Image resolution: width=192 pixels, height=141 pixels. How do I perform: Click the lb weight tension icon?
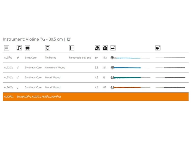[x=105, y=48]
